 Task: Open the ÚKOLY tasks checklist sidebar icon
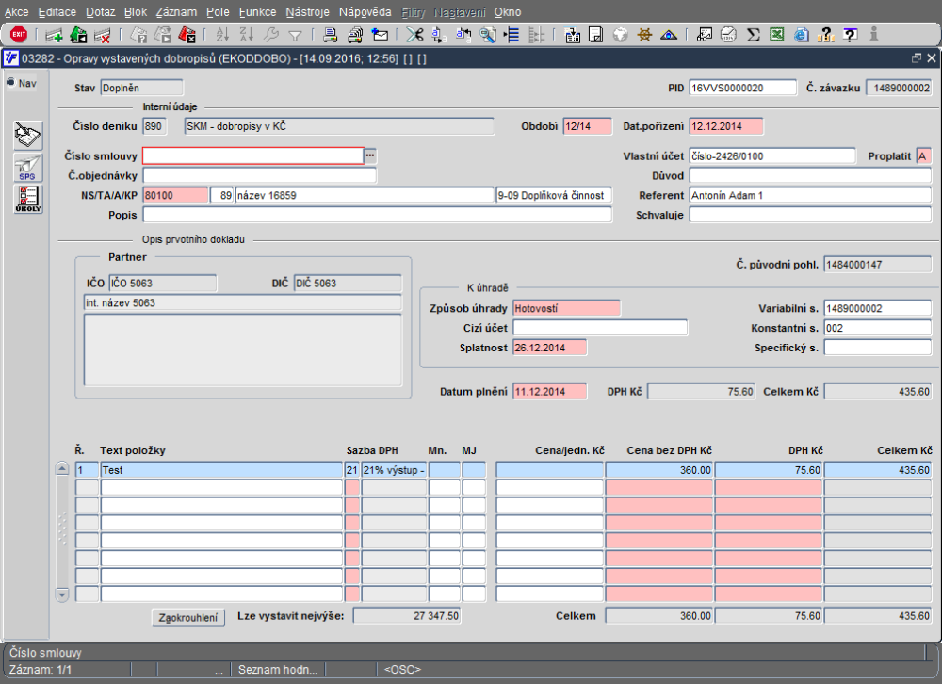tap(29, 200)
